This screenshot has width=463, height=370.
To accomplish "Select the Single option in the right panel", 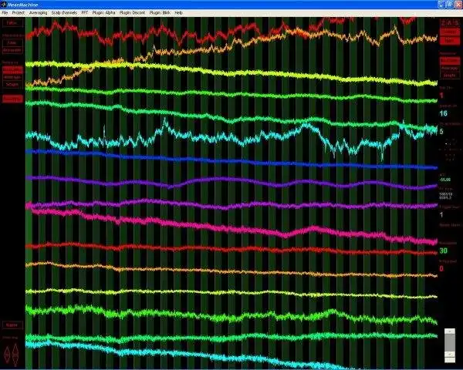I will [449, 76].
